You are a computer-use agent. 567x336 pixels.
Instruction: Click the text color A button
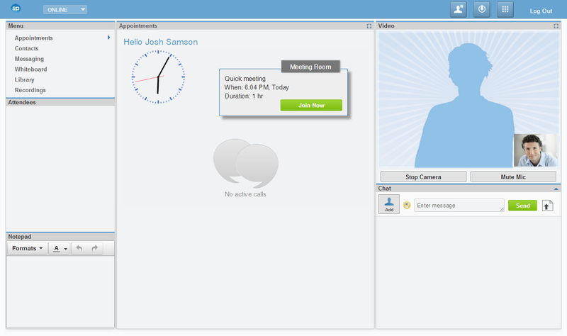(x=56, y=249)
